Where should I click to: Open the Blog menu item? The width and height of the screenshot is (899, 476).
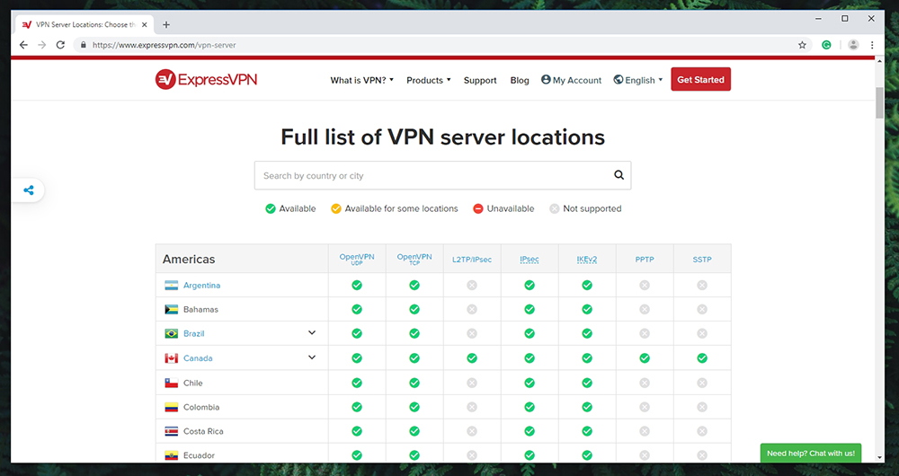(x=520, y=80)
